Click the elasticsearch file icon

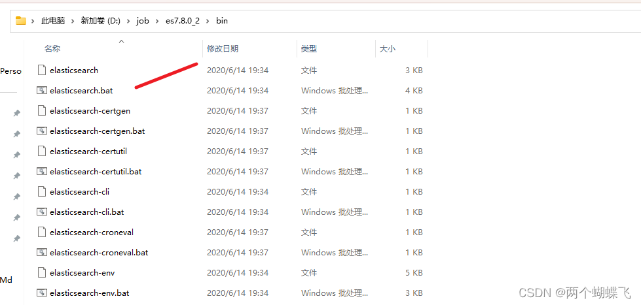(x=41, y=70)
